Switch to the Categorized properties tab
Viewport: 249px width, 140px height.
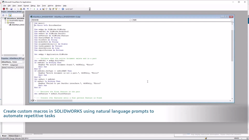pos(14,65)
